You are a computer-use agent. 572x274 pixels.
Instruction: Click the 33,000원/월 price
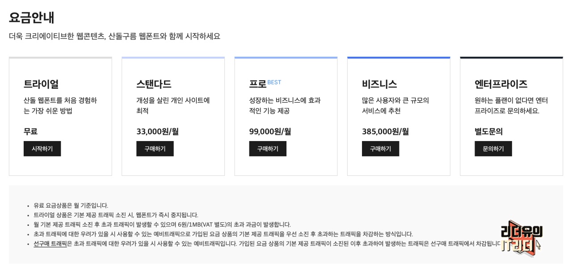(157, 131)
